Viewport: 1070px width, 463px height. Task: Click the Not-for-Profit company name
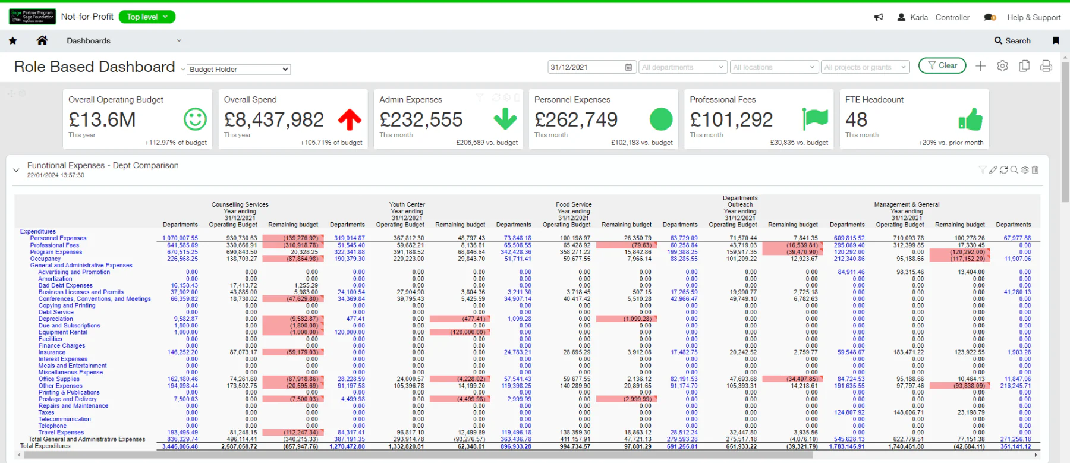click(87, 17)
